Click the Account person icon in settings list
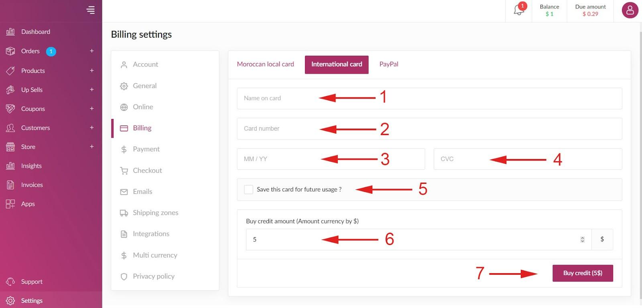 [124, 64]
